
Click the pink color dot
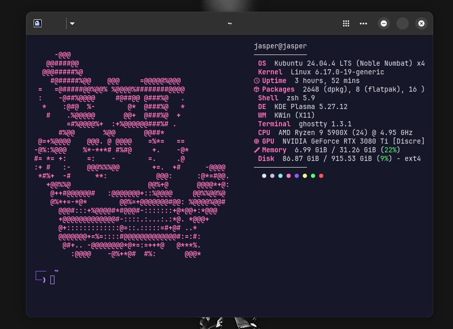coord(288,176)
